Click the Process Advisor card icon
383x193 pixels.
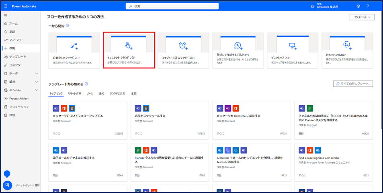(x=347, y=45)
